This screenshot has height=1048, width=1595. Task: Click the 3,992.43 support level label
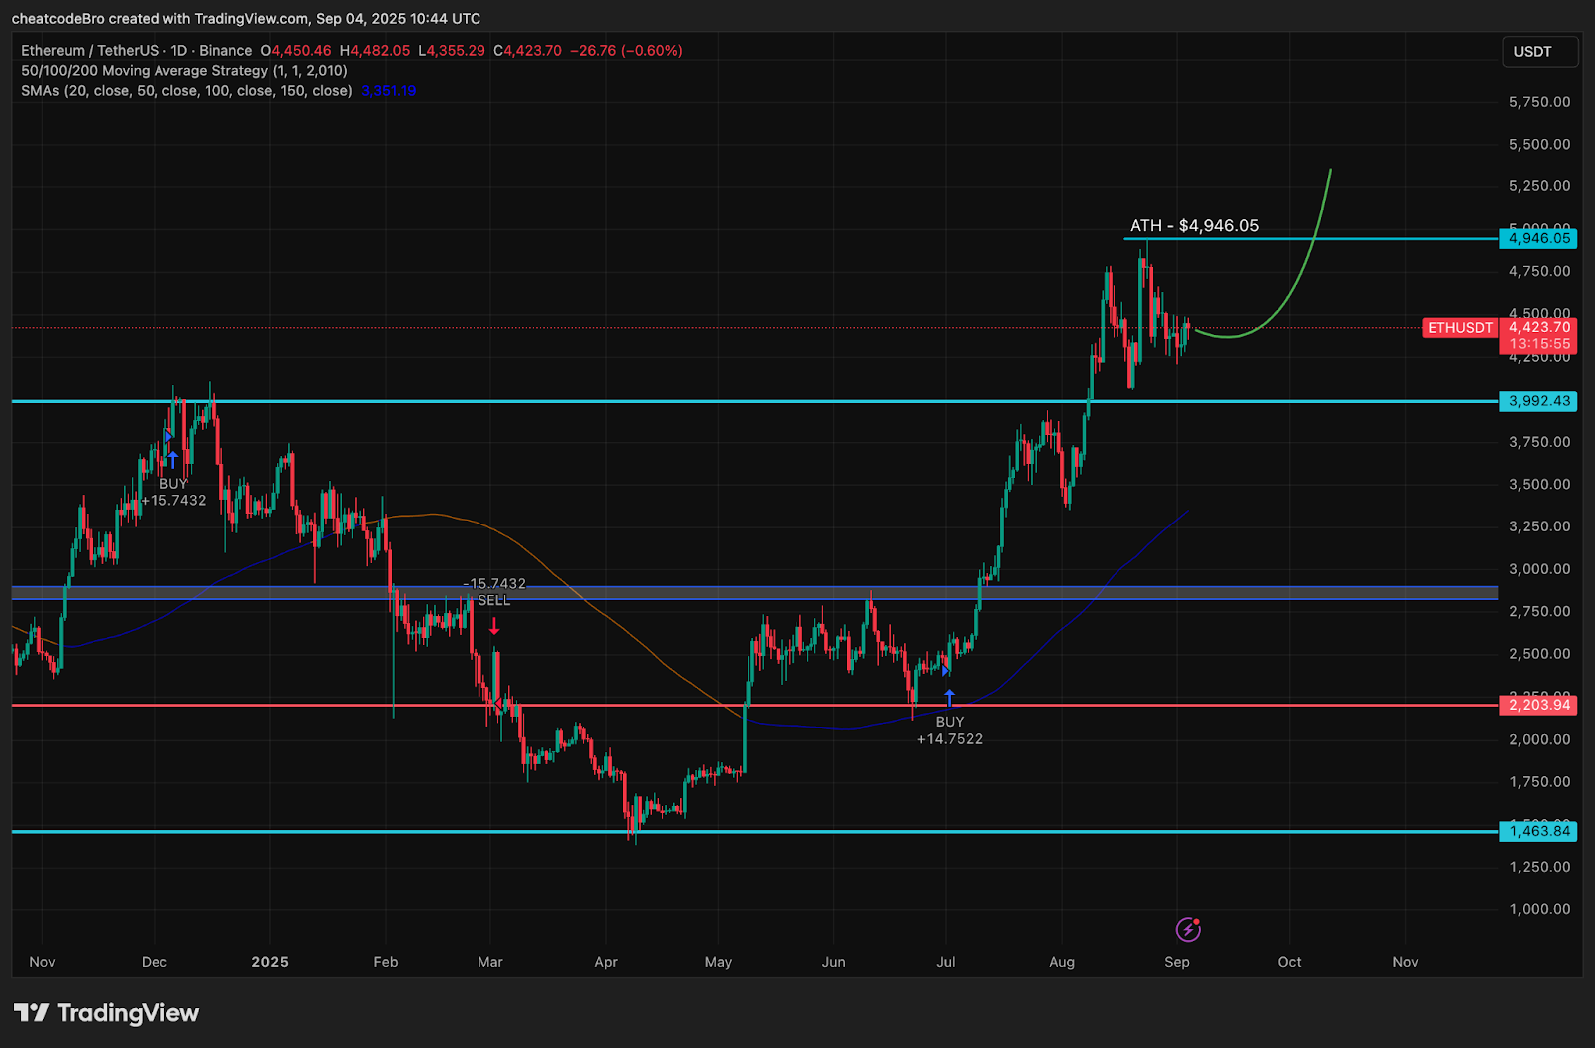coord(1536,402)
